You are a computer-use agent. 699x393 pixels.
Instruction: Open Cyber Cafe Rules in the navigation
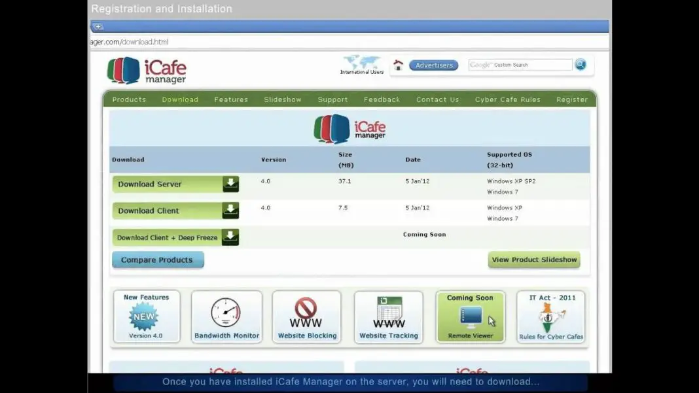(x=507, y=99)
